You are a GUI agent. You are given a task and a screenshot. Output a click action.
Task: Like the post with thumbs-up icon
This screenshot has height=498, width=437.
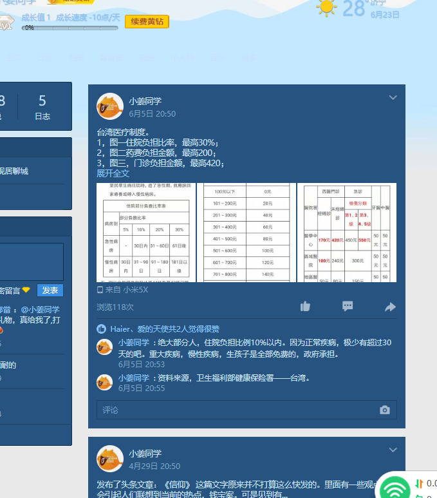pos(305,307)
